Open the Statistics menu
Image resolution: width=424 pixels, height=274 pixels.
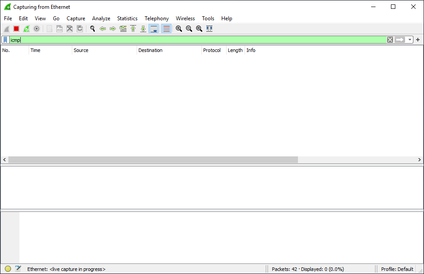click(x=127, y=19)
